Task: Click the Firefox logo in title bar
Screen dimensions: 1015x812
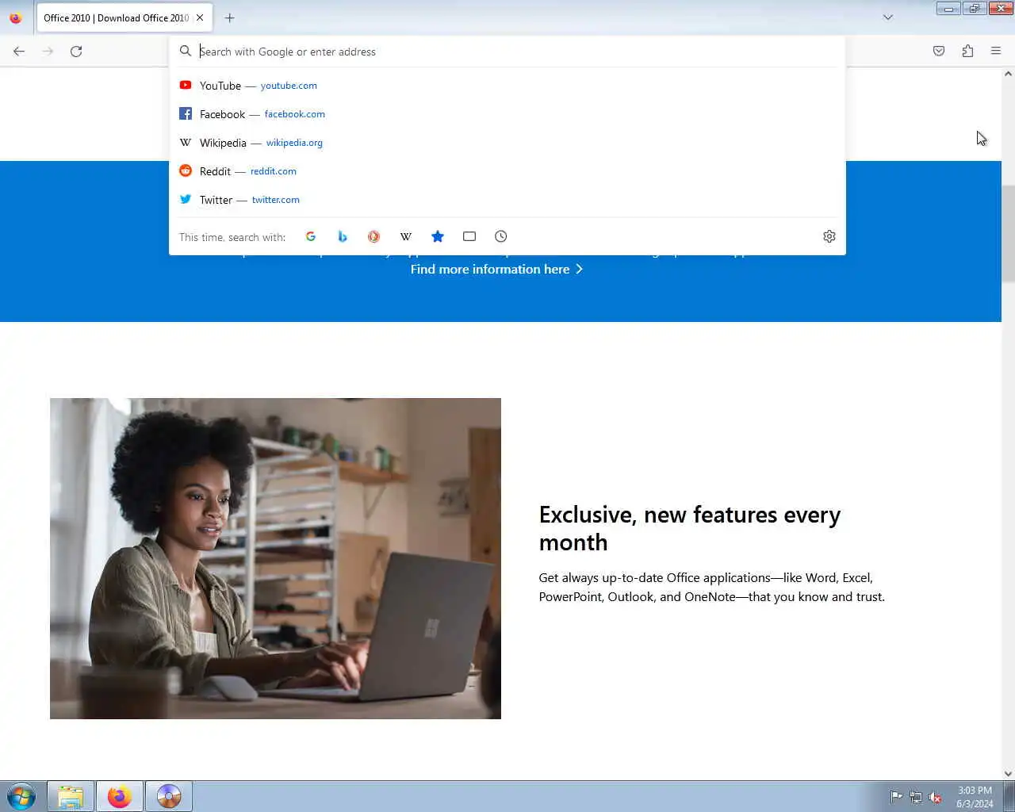Action: coord(15,17)
